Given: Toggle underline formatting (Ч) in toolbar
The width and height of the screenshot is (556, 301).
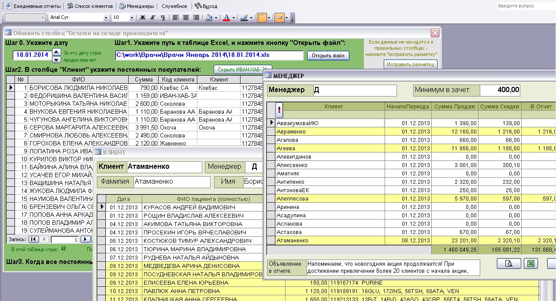Looking at the screenshot, I should 163,18.
